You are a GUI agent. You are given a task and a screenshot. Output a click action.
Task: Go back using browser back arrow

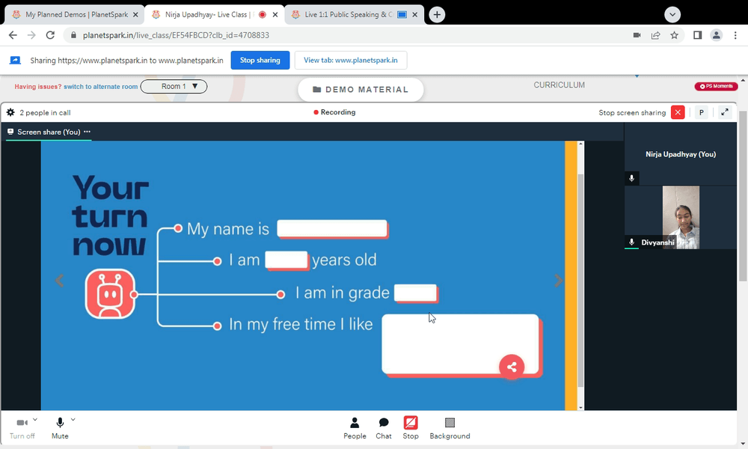pos(13,35)
